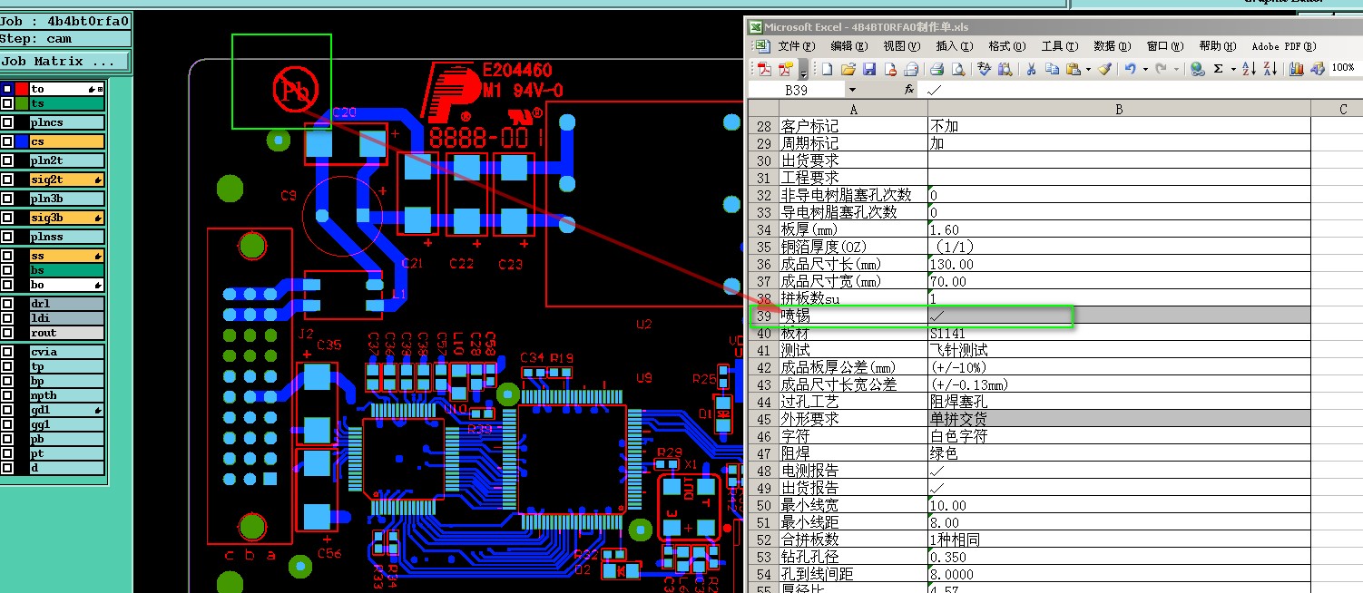Open Excel 帮助(H) menu
1363x593 pixels.
click(1217, 46)
